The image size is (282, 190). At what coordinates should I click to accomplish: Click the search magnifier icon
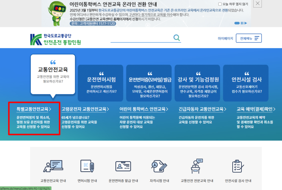click(176, 38)
